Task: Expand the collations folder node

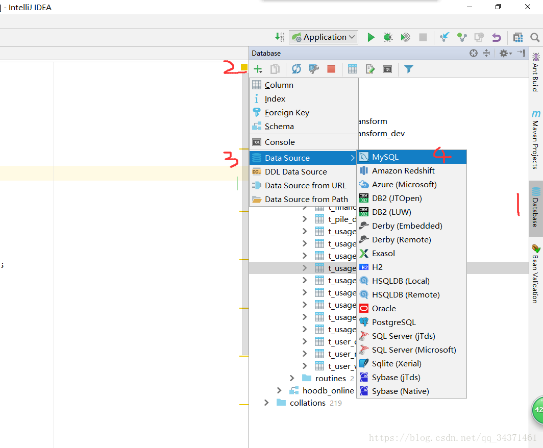Action: (266, 403)
